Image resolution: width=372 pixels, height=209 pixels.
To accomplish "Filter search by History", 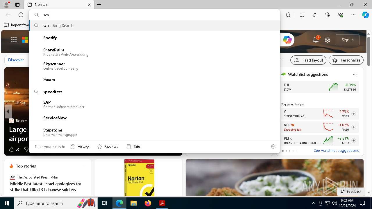I will (80, 147).
